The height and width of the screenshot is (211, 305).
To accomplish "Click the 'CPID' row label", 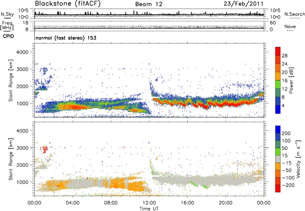I will [8, 36].
